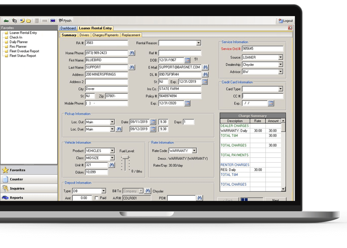Click Charge Summary scrollbar down arrow

click(x=283, y=189)
